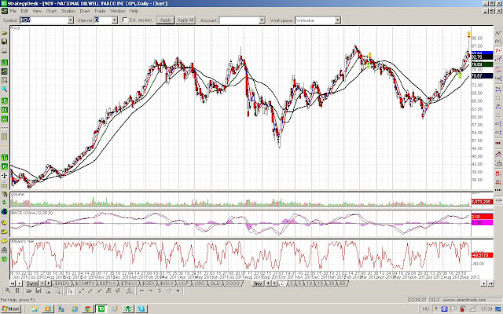
Task: Open Google Chrome from the taskbar
Action: [x=87, y=309]
